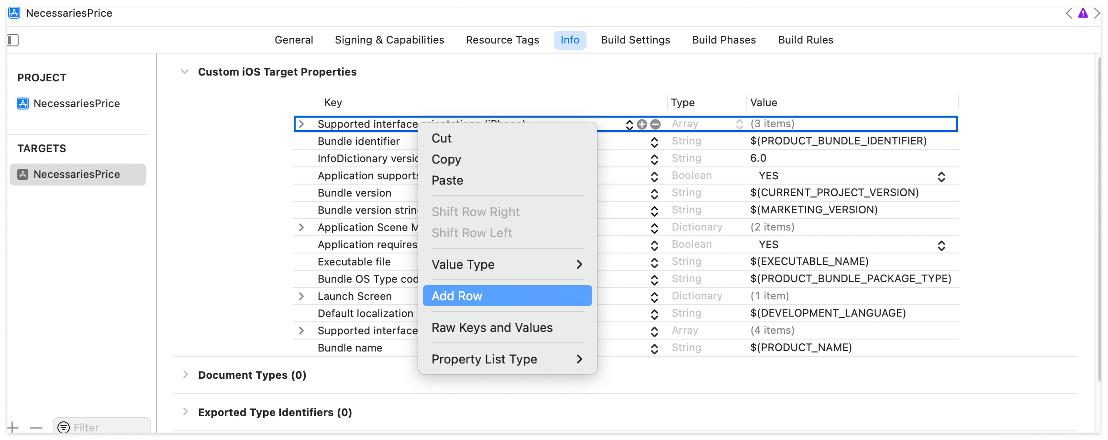The height and width of the screenshot is (440, 1108).
Task: Open YES value popup for Application requires row
Action: tap(941, 245)
